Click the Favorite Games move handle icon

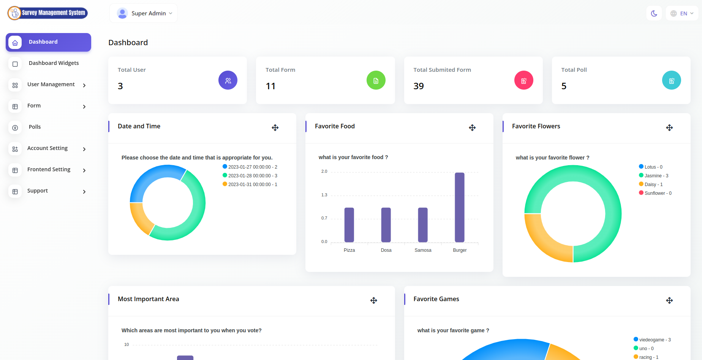tap(669, 300)
